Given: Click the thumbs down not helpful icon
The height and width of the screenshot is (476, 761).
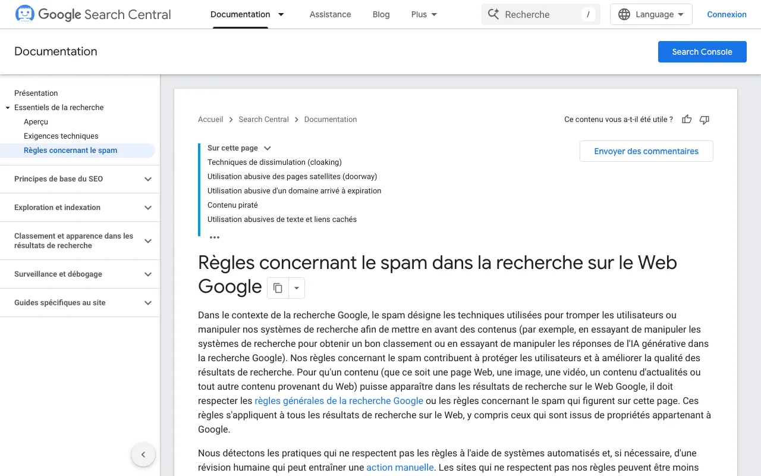Looking at the screenshot, I should pos(705,120).
